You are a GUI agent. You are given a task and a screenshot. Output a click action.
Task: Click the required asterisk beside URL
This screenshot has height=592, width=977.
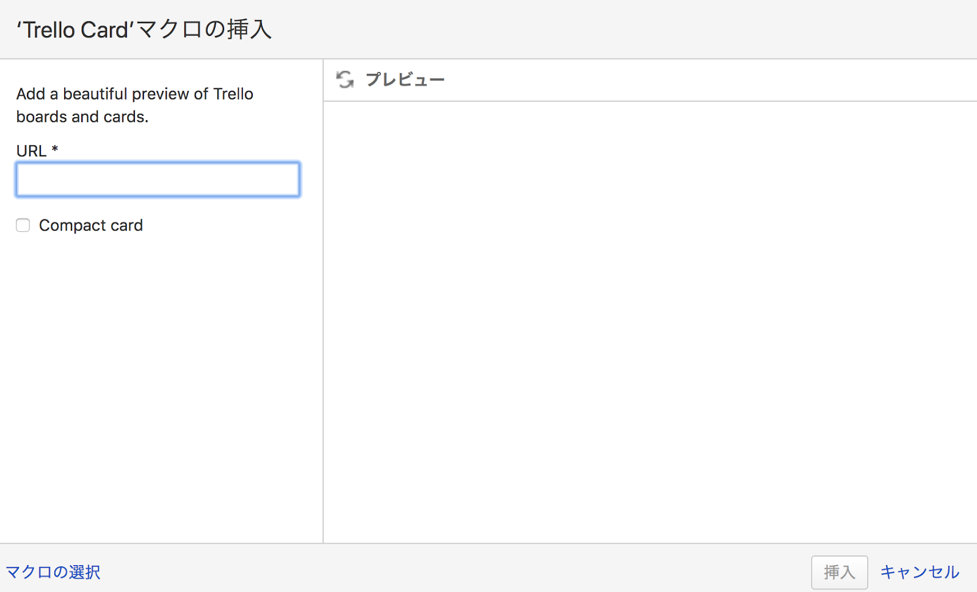(55, 149)
